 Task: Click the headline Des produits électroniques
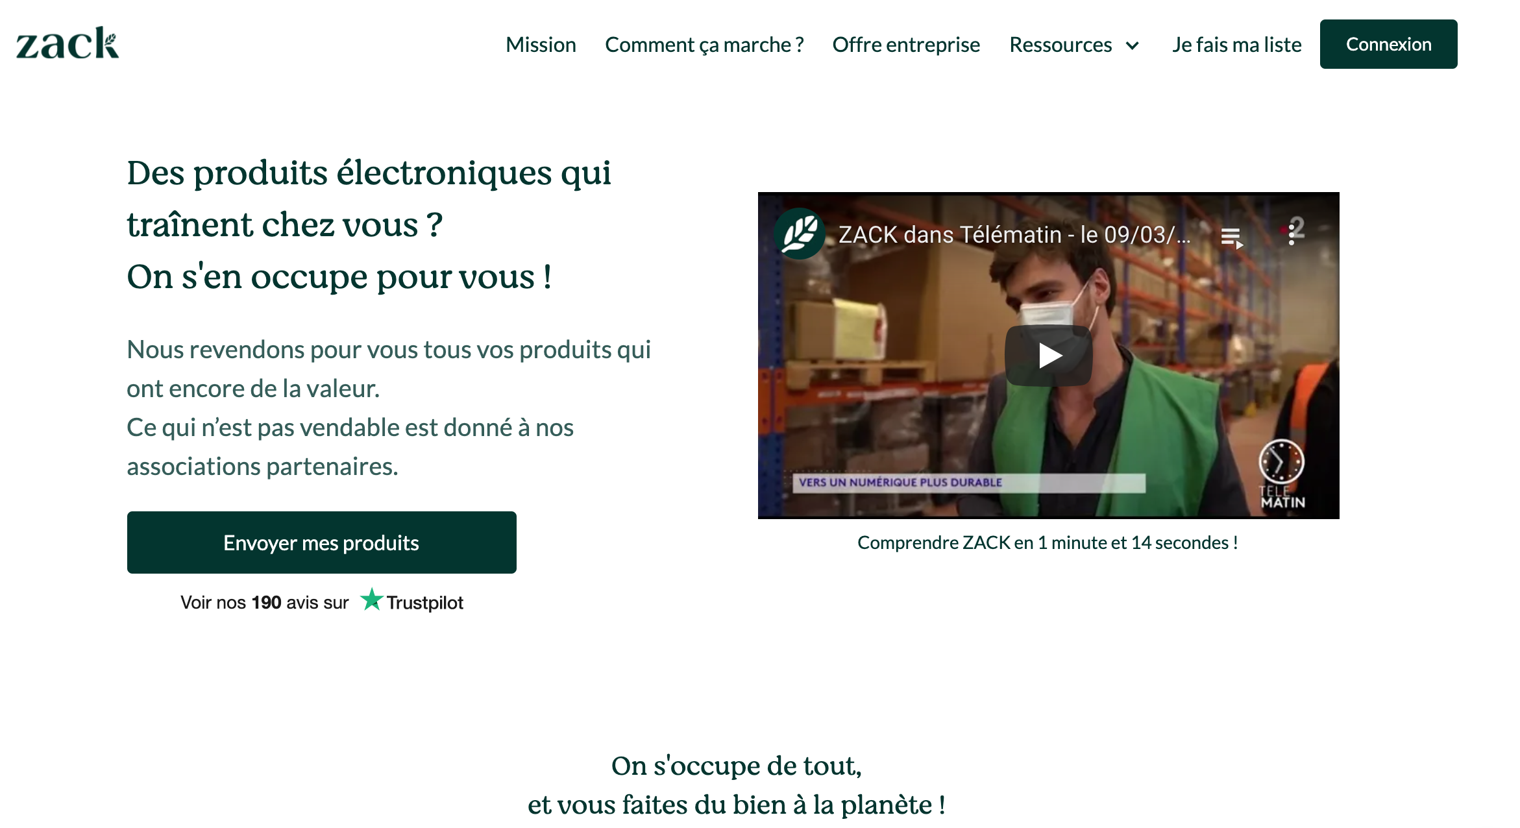(x=369, y=173)
